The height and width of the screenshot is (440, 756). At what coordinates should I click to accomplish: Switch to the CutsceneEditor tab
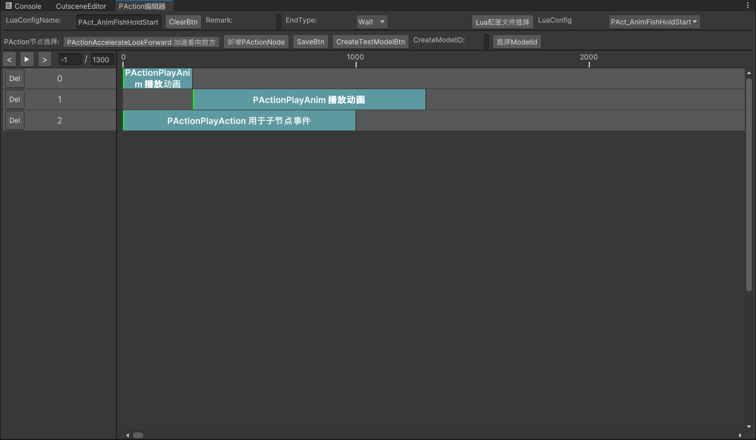(x=81, y=6)
